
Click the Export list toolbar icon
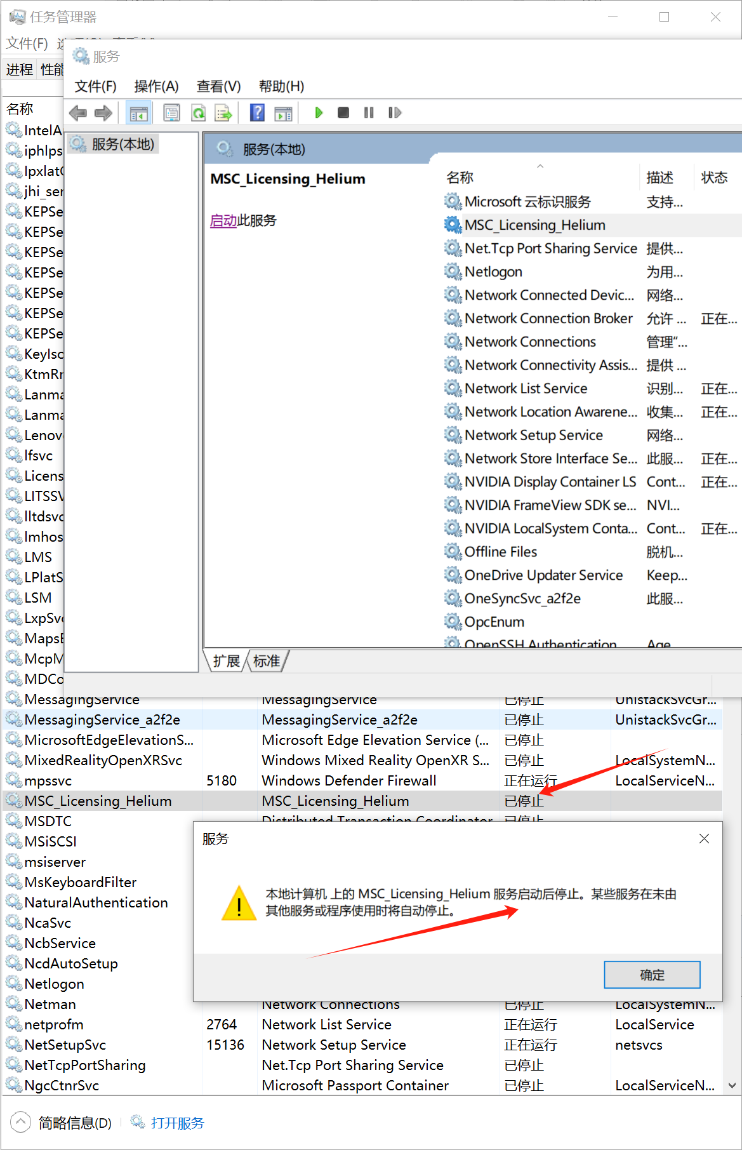pos(223,113)
